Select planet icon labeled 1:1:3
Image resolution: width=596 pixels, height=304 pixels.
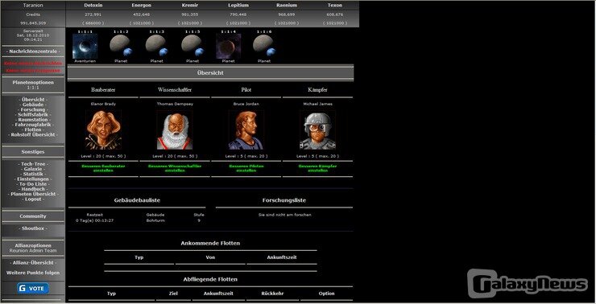(x=156, y=47)
